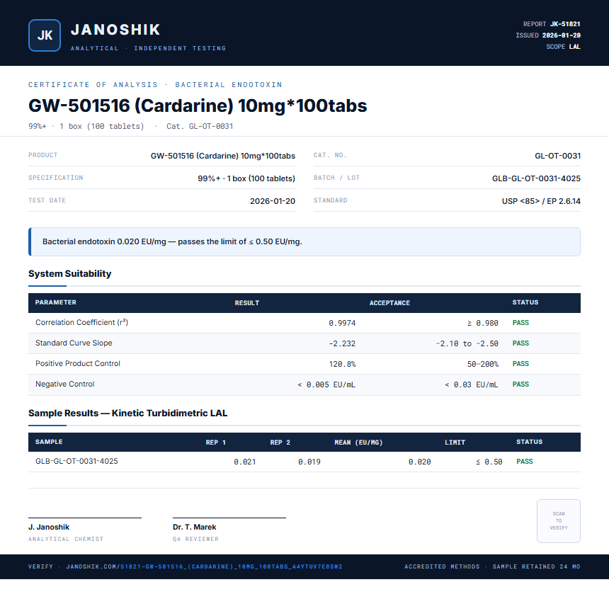Click subtitle text Cat. GL-OT-0031

(x=200, y=126)
